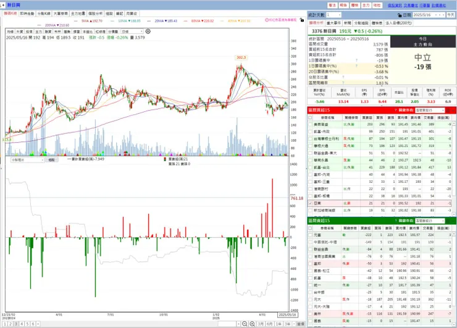Click the 分價量 indicator button
Image resolution: width=457 pixels, height=328 pixels.
[113, 32]
